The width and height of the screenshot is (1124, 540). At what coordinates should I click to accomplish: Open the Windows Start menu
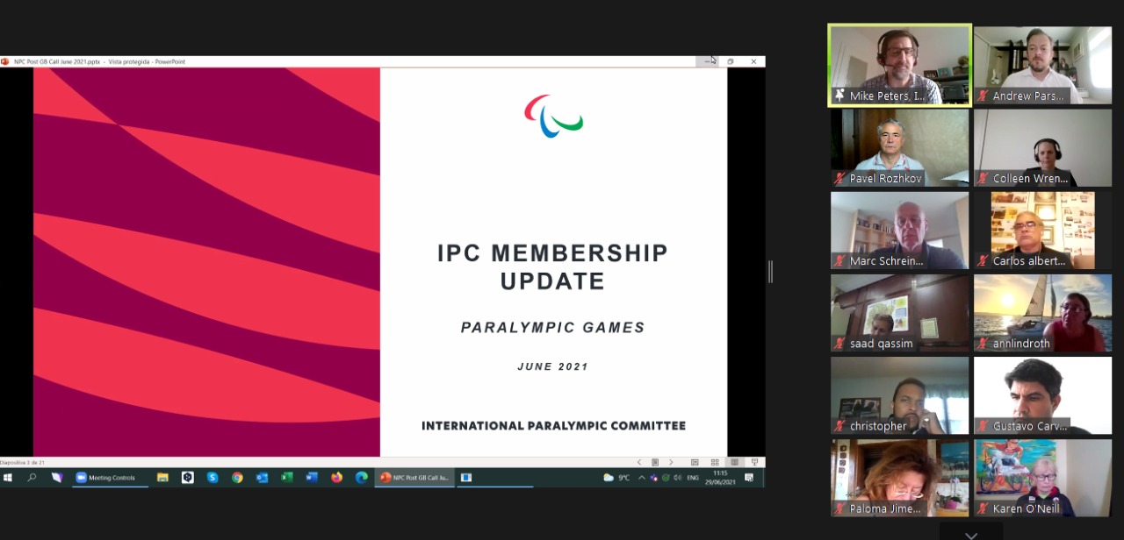[x=8, y=478]
